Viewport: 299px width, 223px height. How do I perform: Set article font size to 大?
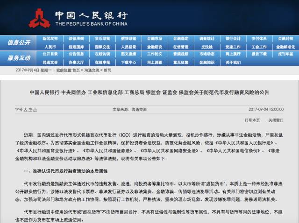click(26, 110)
